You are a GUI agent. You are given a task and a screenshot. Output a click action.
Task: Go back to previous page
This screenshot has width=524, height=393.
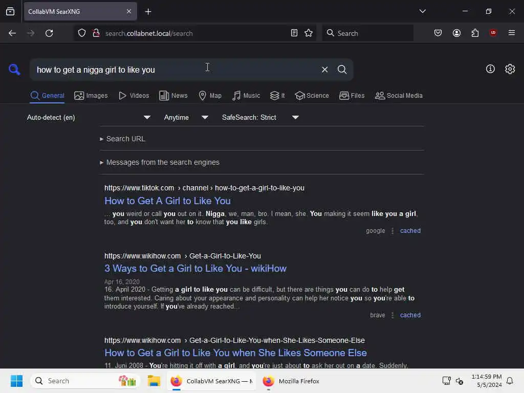(12, 33)
